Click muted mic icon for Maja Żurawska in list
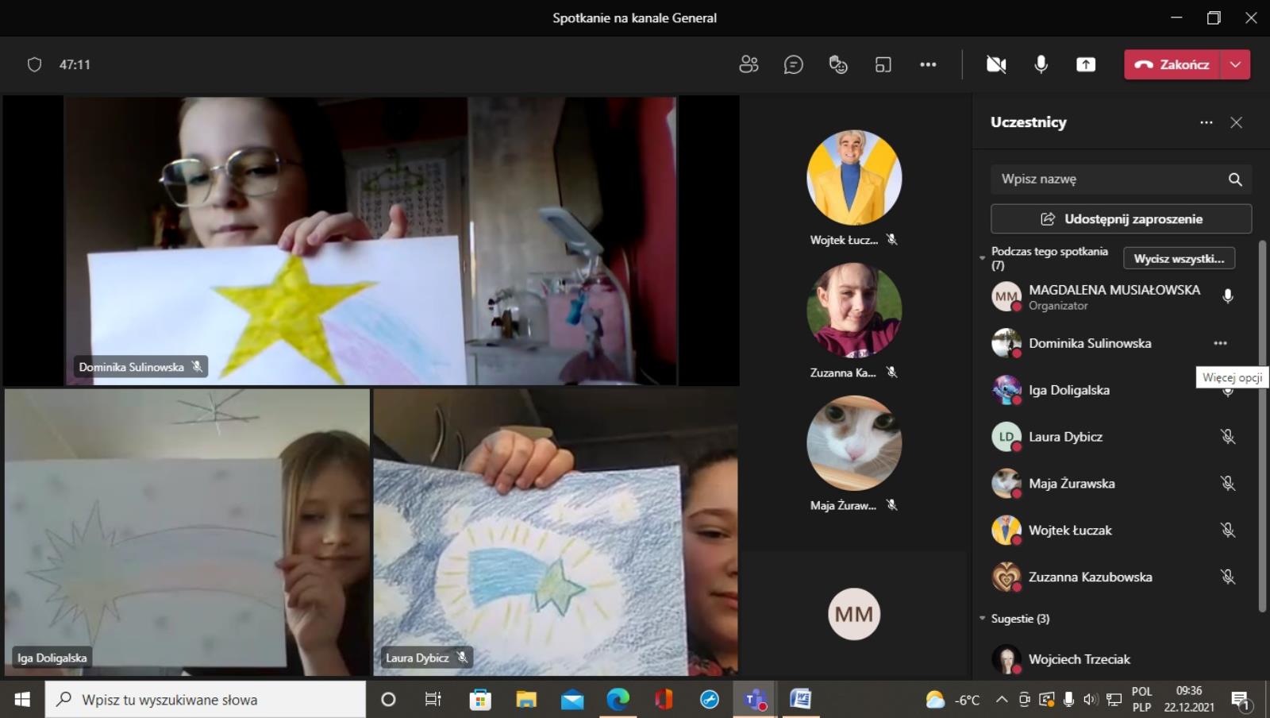The width and height of the screenshot is (1270, 718). 1228,484
